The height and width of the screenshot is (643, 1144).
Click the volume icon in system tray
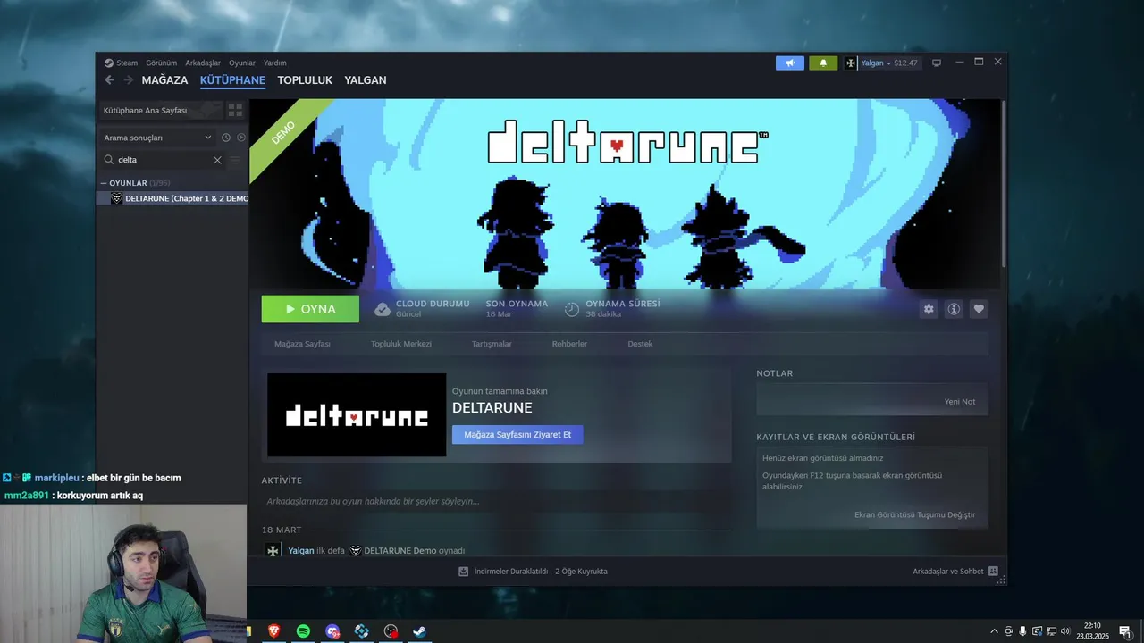coord(1065,631)
